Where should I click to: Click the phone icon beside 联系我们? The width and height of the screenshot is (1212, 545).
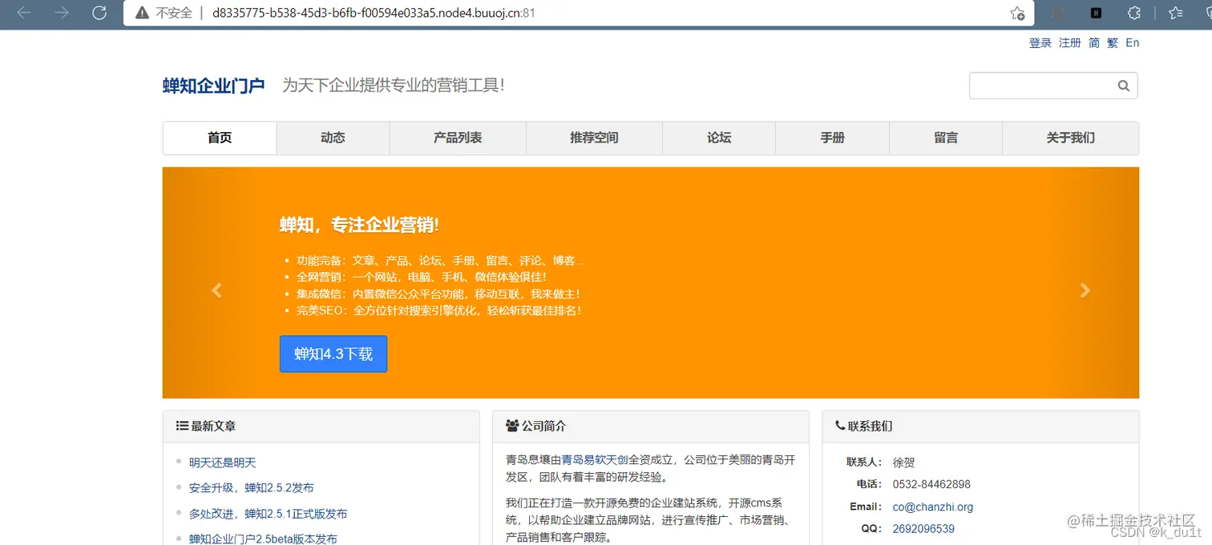840,426
